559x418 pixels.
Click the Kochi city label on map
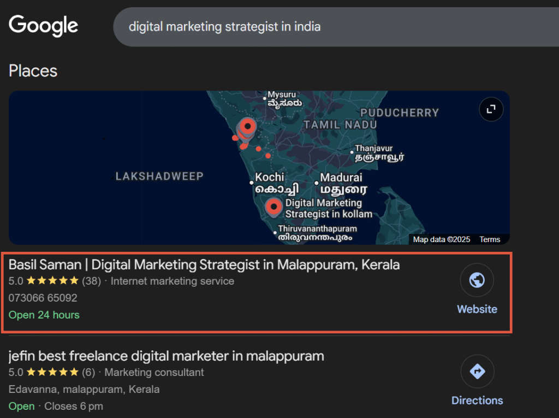click(x=270, y=178)
